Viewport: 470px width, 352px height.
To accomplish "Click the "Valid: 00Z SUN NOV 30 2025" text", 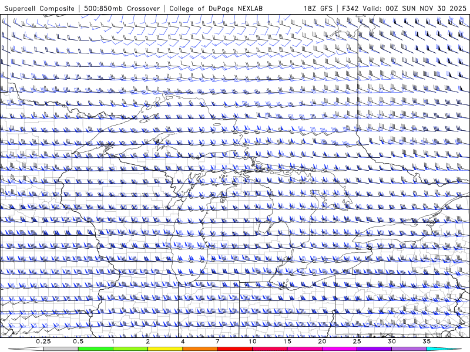I will click(x=415, y=8).
